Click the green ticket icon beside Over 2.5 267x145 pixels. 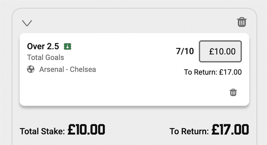[67, 46]
